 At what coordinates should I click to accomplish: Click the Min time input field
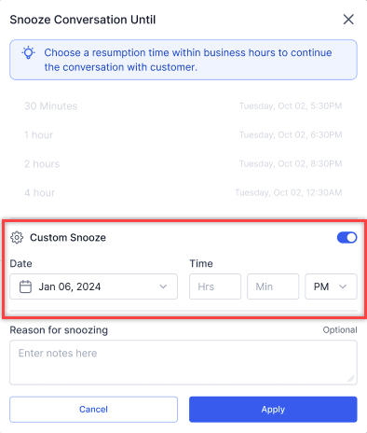click(x=273, y=286)
